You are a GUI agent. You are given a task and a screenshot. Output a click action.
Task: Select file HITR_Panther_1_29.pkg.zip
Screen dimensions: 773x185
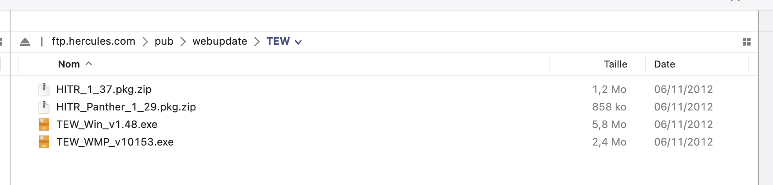126,107
